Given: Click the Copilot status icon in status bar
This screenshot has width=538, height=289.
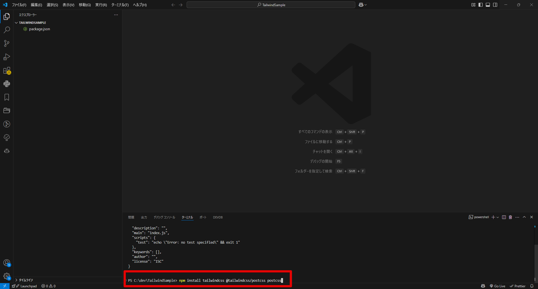Looking at the screenshot, I should click(x=483, y=286).
